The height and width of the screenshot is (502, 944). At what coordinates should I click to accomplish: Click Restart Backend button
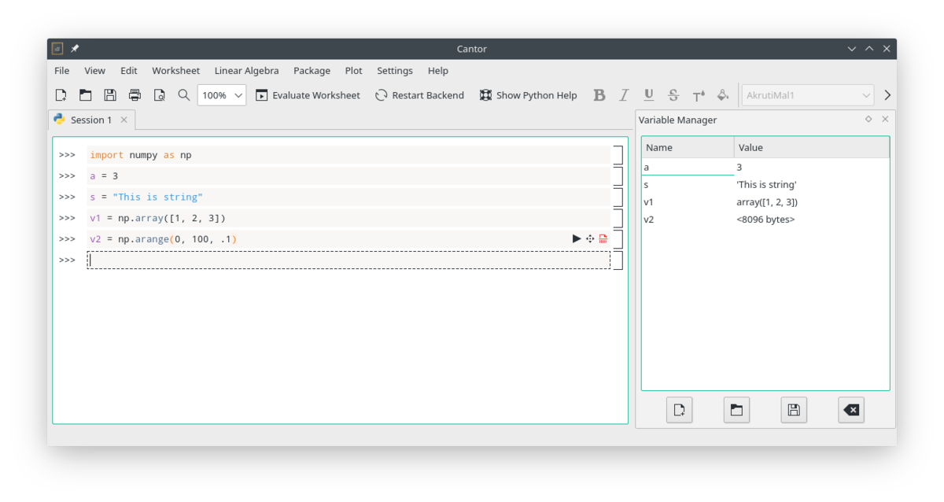tap(419, 95)
